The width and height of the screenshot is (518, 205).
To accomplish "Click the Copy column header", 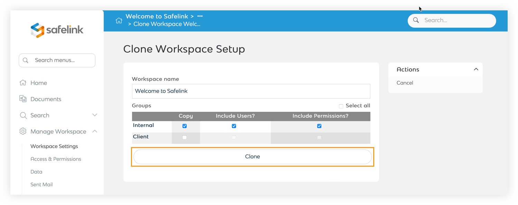I will [x=186, y=116].
